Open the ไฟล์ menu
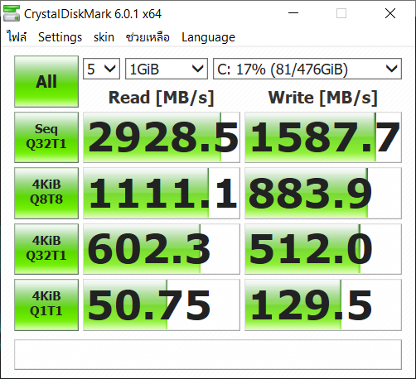416x379 pixels. 17,37
